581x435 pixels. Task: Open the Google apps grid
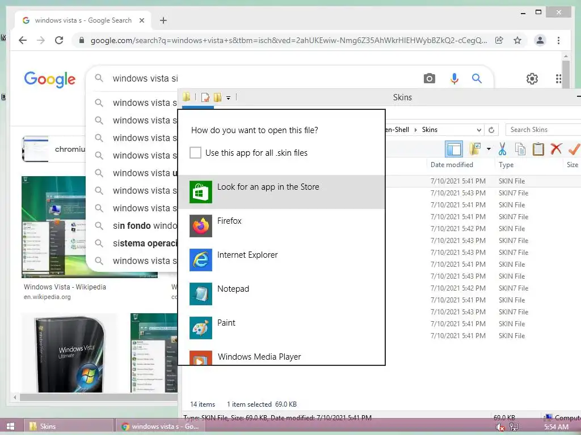(558, 78)
